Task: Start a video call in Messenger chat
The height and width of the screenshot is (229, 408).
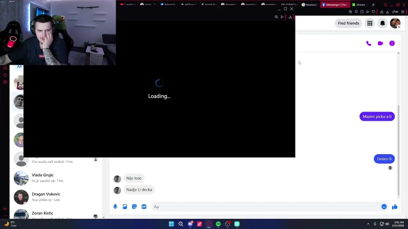Action: [380, 44]
